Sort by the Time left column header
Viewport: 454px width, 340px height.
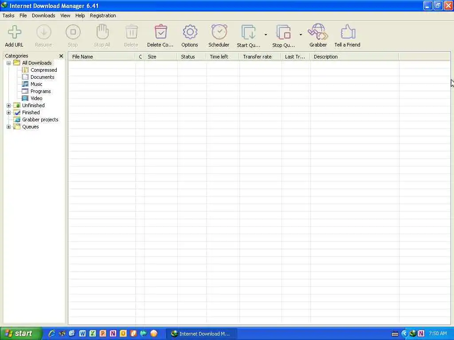pyautogui.click(x=223, y=57)
